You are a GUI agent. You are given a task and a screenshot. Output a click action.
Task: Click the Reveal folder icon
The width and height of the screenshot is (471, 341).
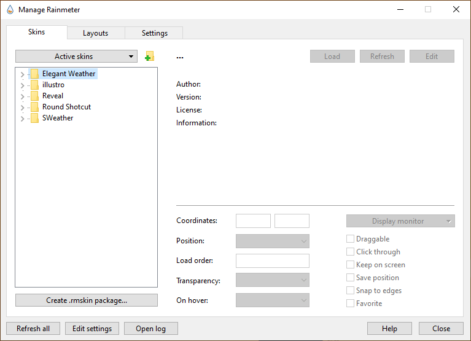(34, 96)
